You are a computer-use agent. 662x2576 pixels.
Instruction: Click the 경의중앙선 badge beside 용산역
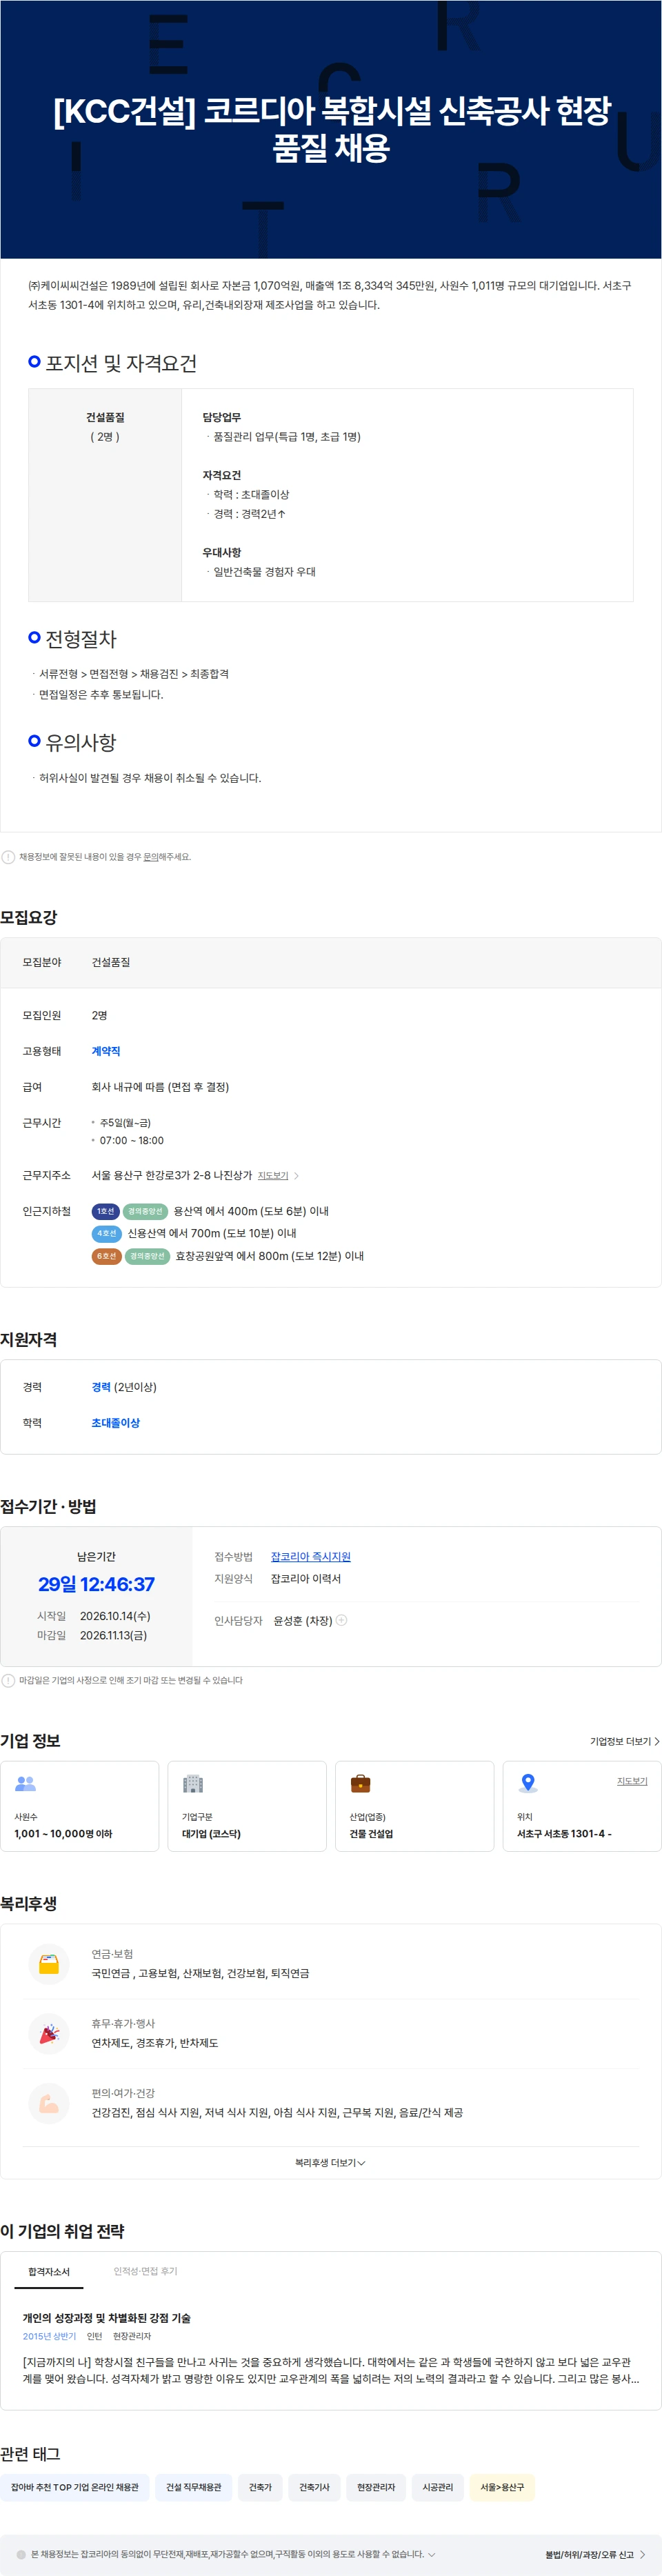pyautogui.click(x=145, y=1212)
